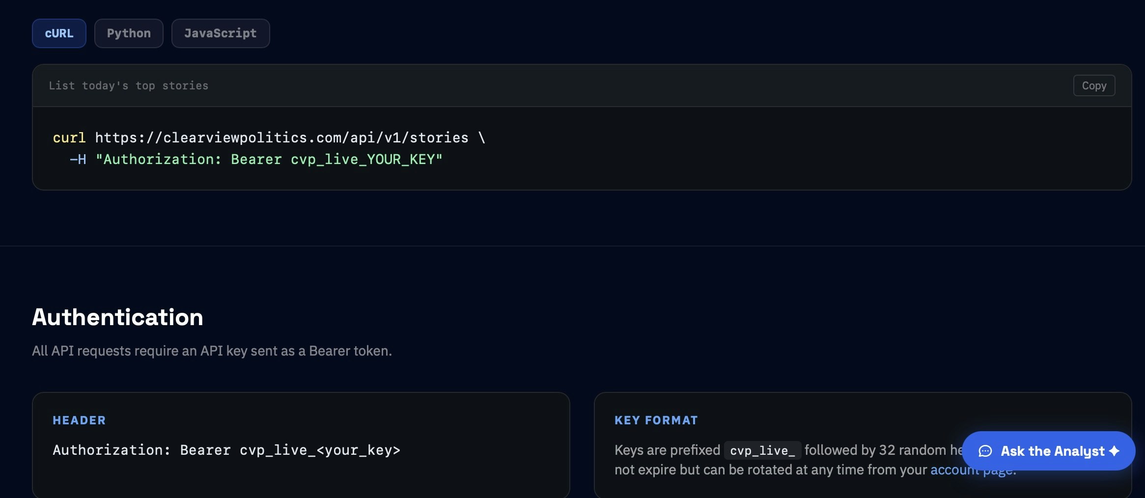Follow the account page link
1145x498 pixels.
(x=973, y=470)
